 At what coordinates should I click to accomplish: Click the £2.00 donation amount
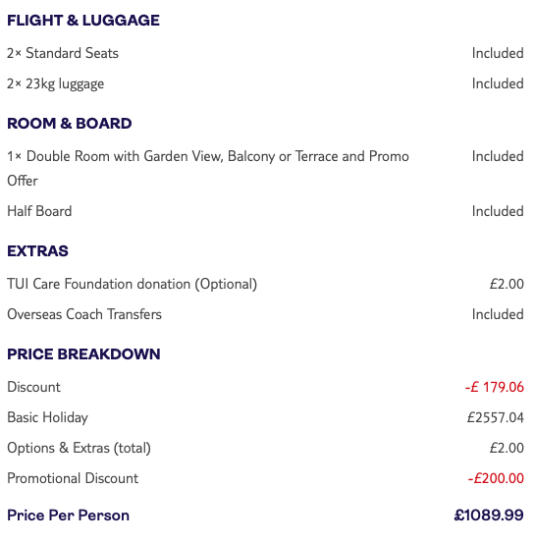point(507,284)
